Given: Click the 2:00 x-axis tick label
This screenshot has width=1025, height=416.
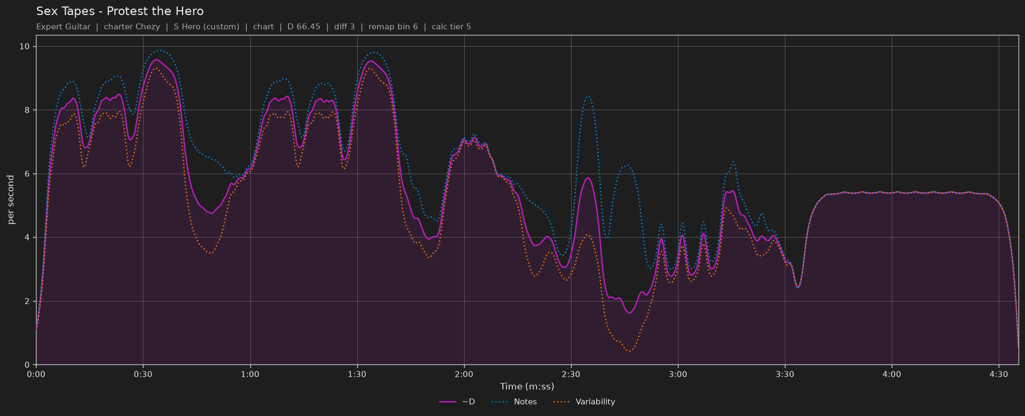Looking at the screenshot, I should click(464, 374).
